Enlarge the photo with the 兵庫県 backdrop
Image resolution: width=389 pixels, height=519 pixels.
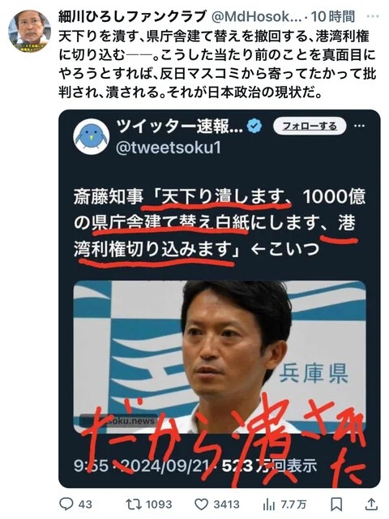tap(220, 357)
